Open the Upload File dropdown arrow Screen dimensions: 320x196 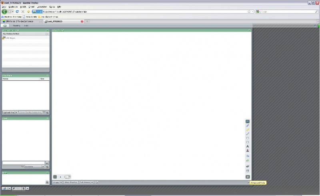click(16, 112)
